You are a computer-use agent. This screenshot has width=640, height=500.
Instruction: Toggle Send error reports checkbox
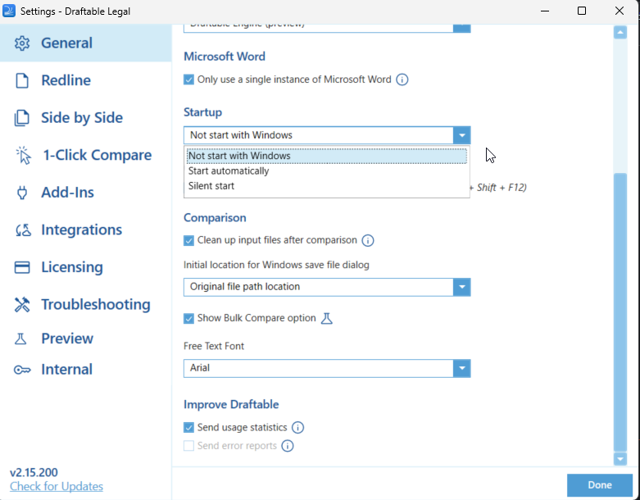(x=188, y=446)
